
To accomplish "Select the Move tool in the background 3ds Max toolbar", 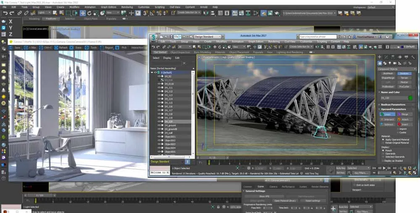I will [x=83, y=13].
